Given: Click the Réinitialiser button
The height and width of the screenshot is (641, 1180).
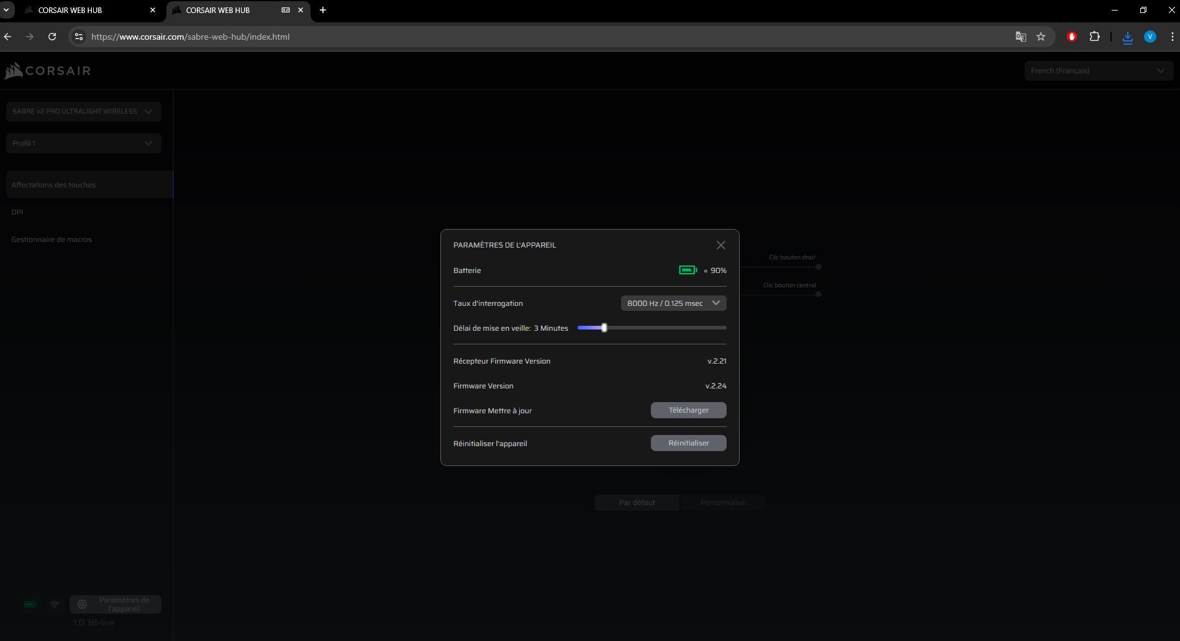Looking at the screenshot, I should (x=688, y=443).
